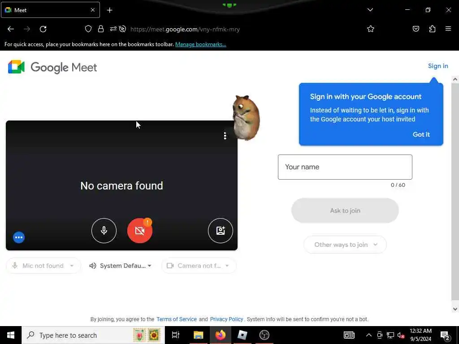The image size is (459, 344).
Task: Open Task View on taskbar
Action: pyautogui.click(x=176, y=335)
